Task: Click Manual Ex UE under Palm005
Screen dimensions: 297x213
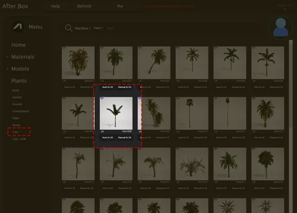Action: [x=238, y=87]
